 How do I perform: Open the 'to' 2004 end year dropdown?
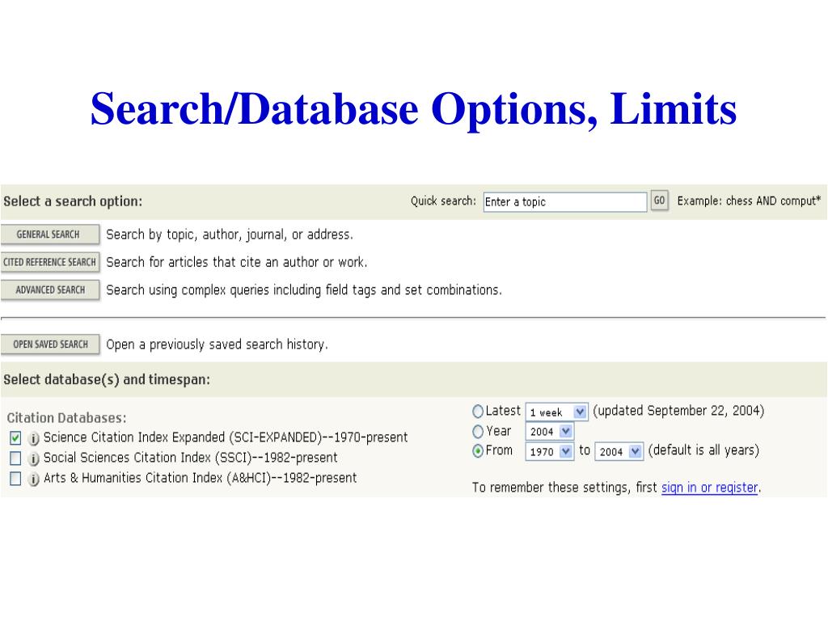619,451
